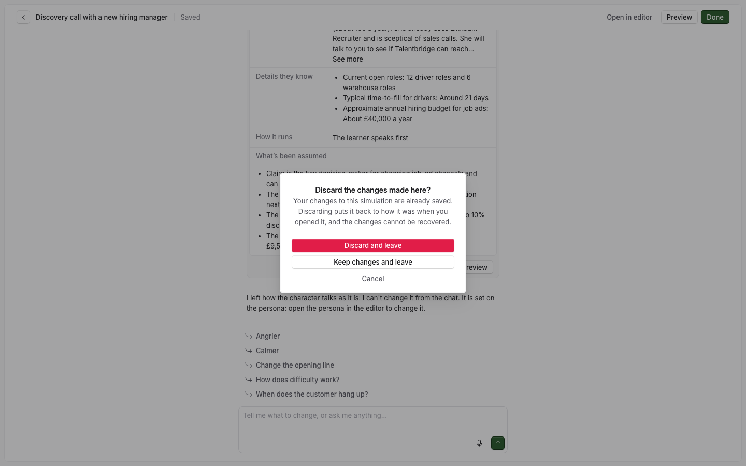The width and height of the screenshot is (746, 466).
Task: Select the Angrier suggestion
Action: coord(268,336)
